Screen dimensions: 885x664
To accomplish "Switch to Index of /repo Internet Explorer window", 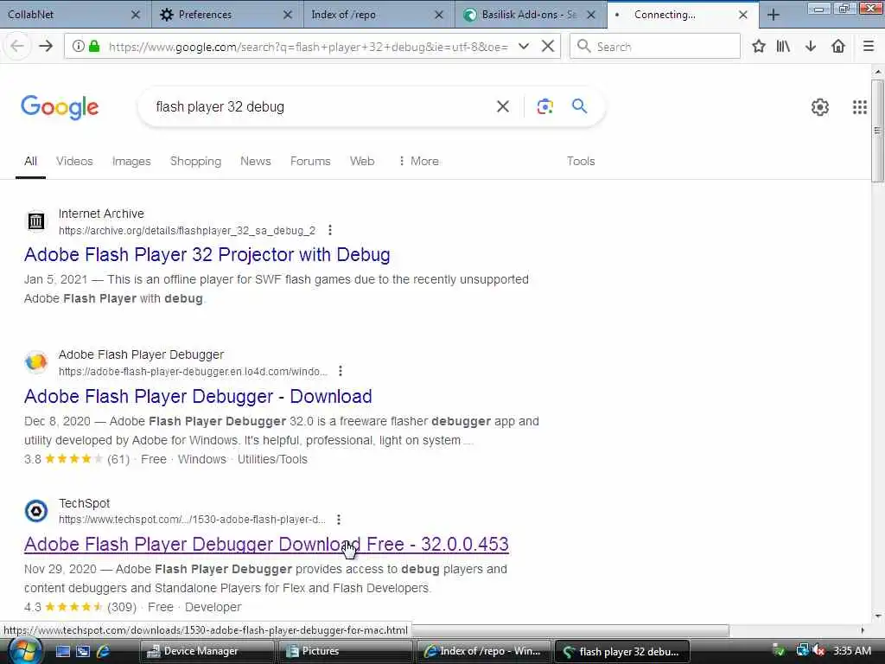I will click(x=484, y=651).
